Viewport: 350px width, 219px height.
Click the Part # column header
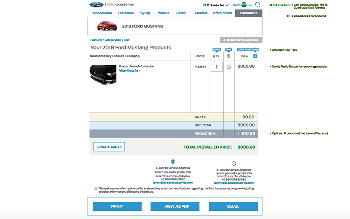pos(200,56)
